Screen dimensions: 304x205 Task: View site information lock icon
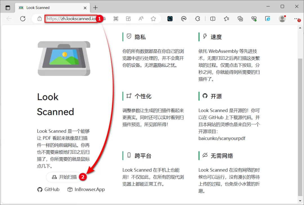pyautogui.click(x=40, y=19)
